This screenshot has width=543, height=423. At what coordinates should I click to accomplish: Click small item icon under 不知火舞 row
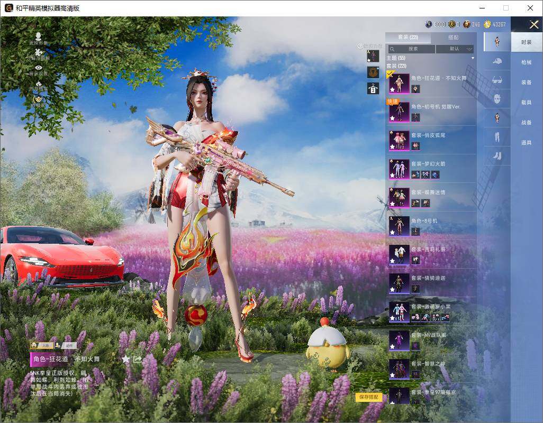click(x=415, y=89)
